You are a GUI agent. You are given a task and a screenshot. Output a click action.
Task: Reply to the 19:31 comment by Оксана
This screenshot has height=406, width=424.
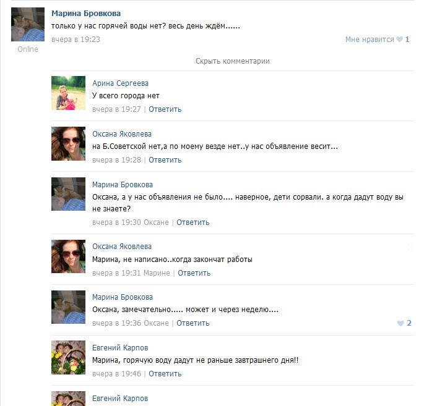(194, 273)
